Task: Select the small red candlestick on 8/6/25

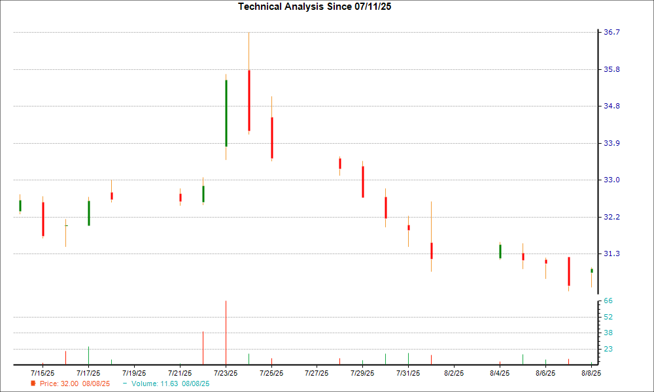Action: tap(546, 261)
